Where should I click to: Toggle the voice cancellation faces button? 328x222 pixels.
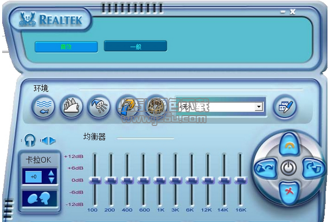tap(40, 198)
